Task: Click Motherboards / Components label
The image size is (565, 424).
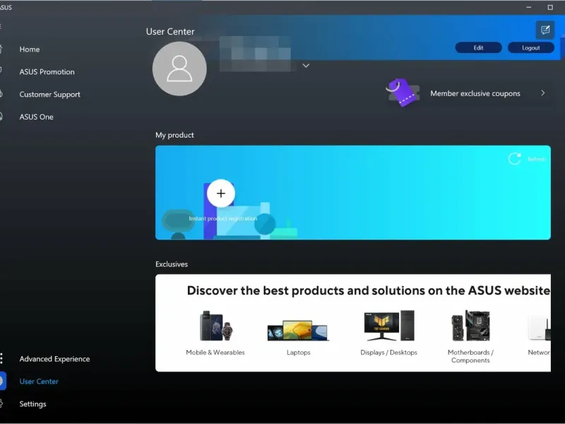Action: pyautogui.click(x=470, y=356)
